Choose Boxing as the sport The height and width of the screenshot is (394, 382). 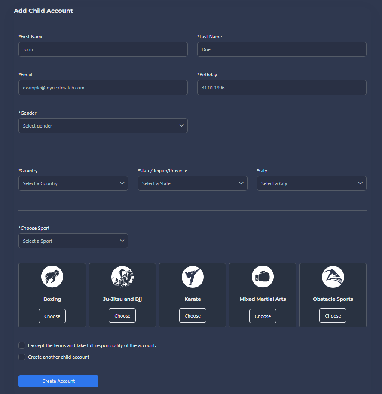[x=52, y=316]
